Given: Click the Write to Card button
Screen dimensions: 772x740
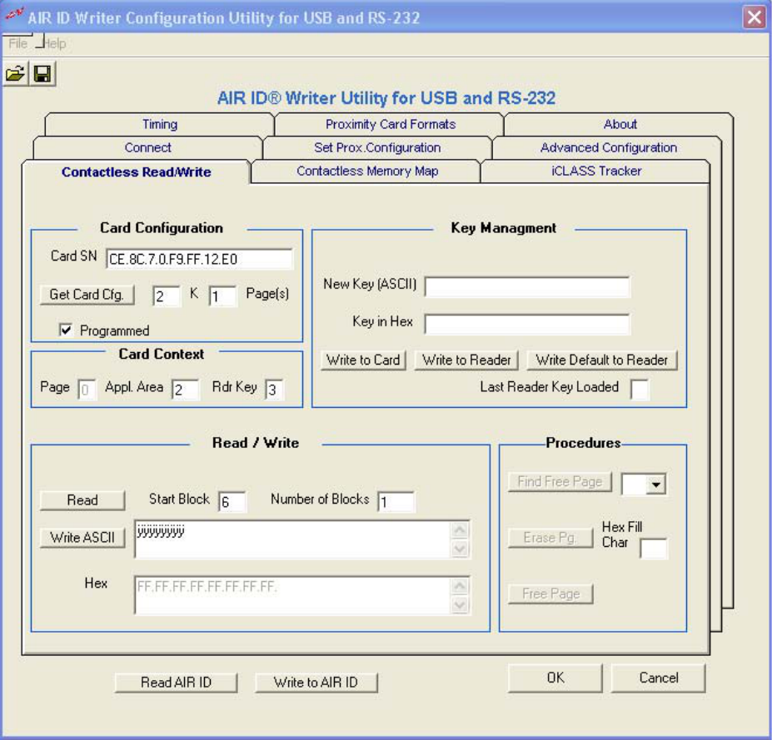Looking at the screenshot, I should click(363, 360).
